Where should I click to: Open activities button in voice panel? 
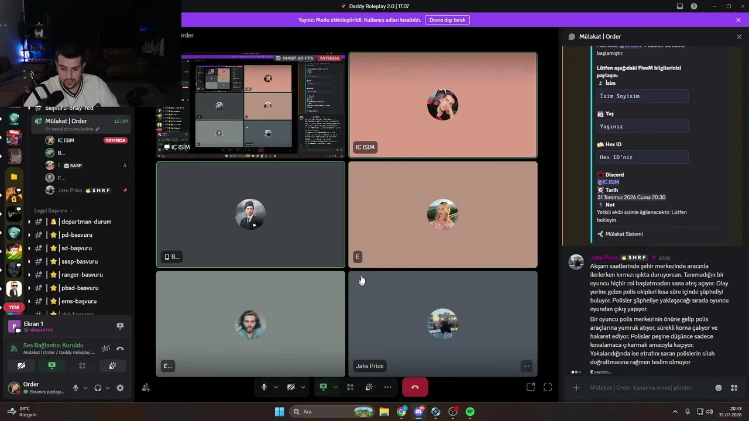tap(82, 366)
